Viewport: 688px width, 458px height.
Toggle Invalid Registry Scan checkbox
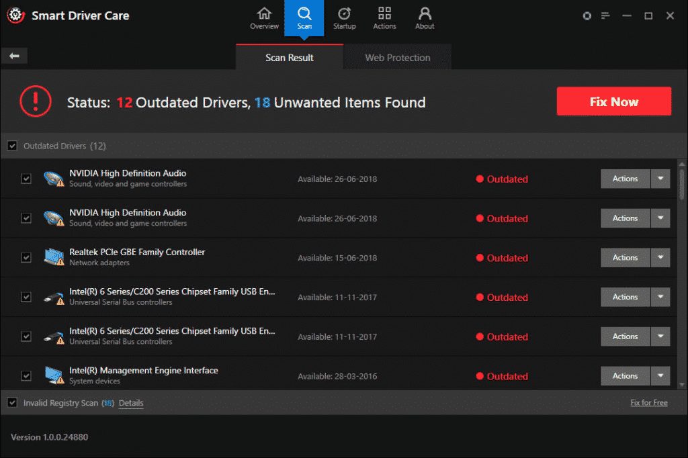click(x=12, y=402)
